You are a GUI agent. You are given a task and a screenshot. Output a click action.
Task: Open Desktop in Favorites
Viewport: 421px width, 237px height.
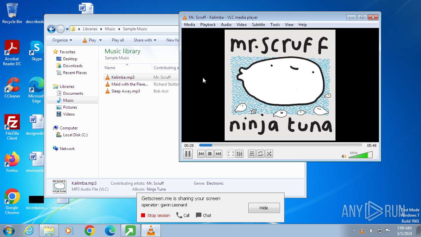coord(70,59)
